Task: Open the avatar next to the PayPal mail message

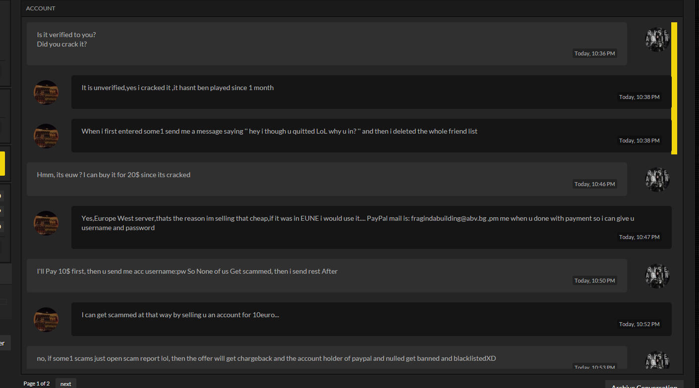Action: tap(46, 223)
